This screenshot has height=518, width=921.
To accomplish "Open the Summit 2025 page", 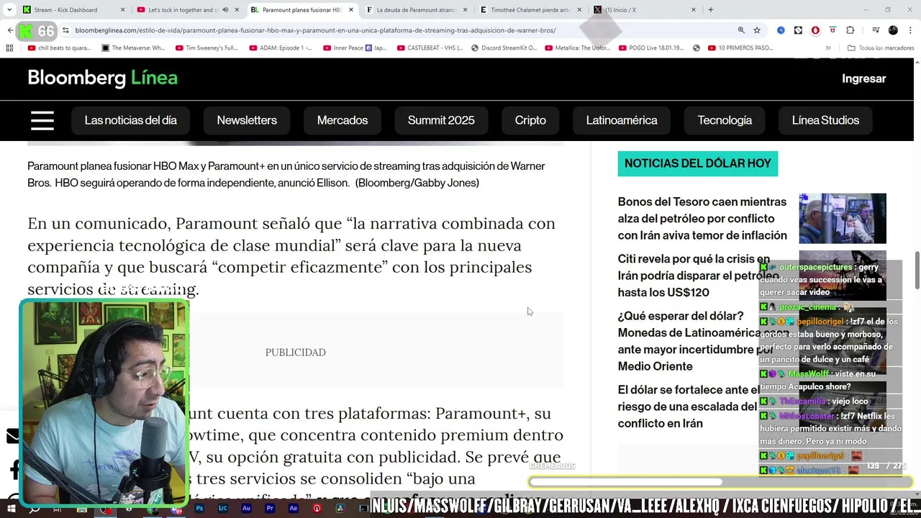I will point(441,120).
